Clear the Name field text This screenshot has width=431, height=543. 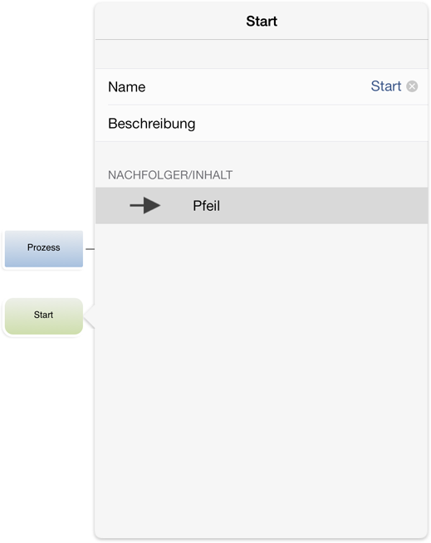pyautogui.click(x=412, y=86)
